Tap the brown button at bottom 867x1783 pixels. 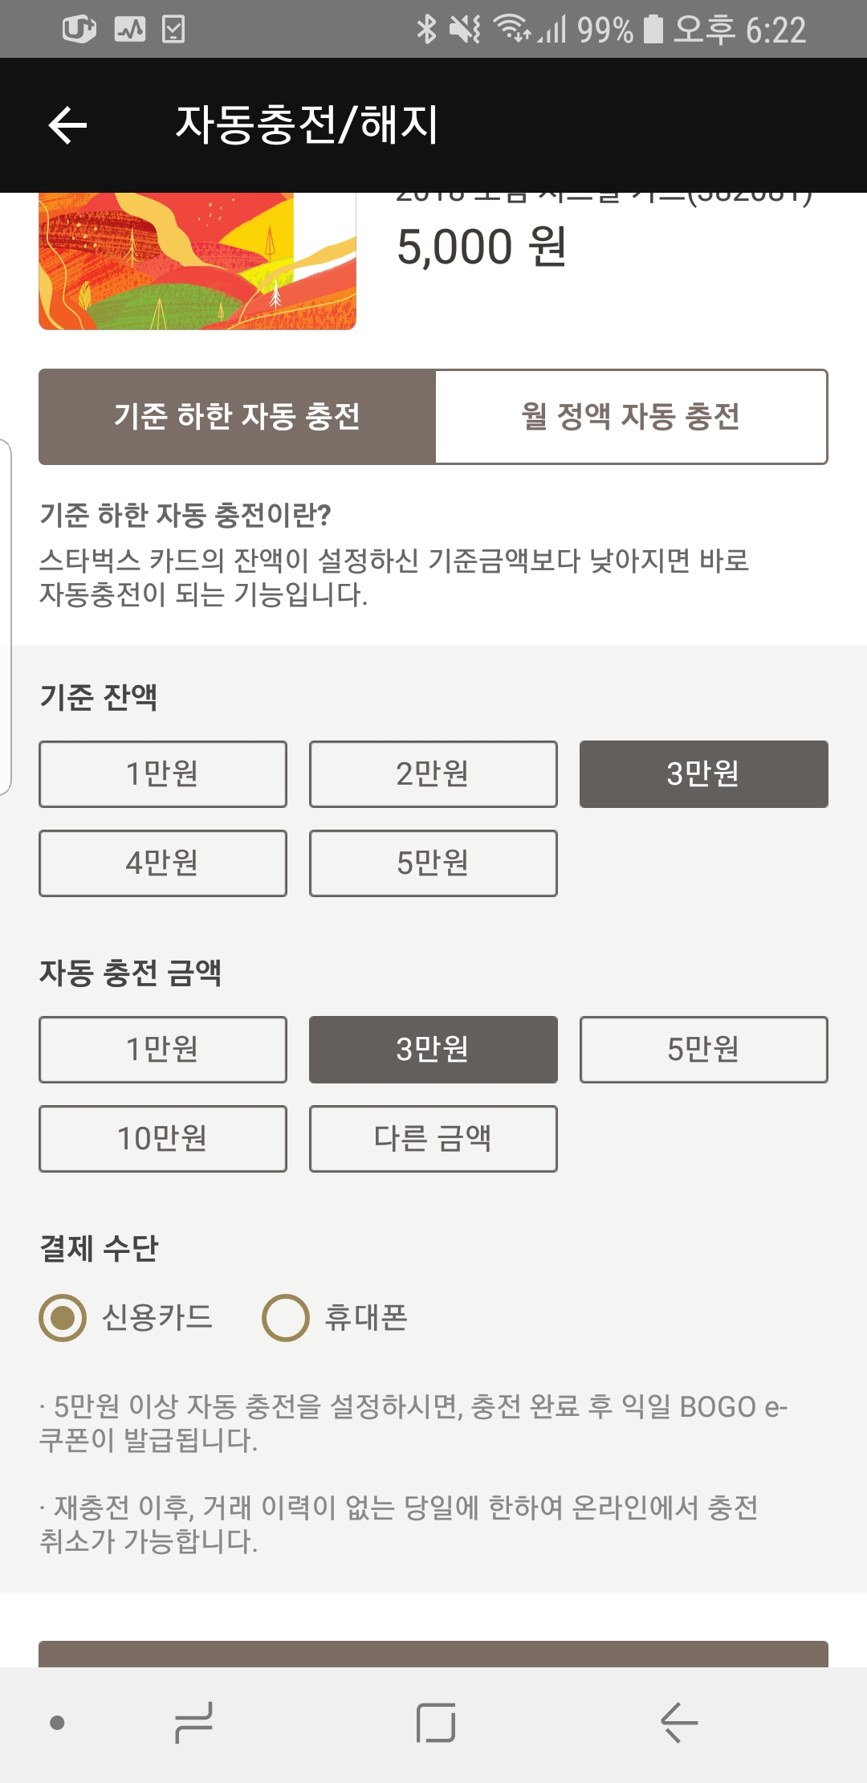[433, 1653]
